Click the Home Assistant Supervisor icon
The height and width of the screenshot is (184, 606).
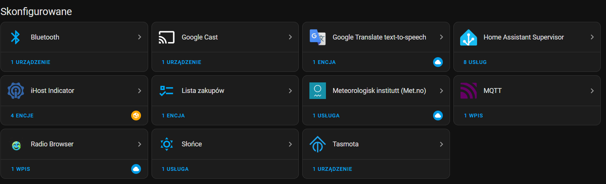(468, 37)
